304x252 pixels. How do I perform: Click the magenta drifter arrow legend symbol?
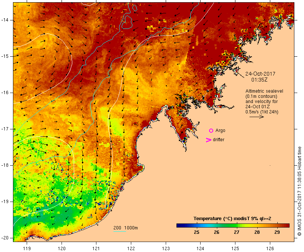pyautogui.click(x=209, y=140)
